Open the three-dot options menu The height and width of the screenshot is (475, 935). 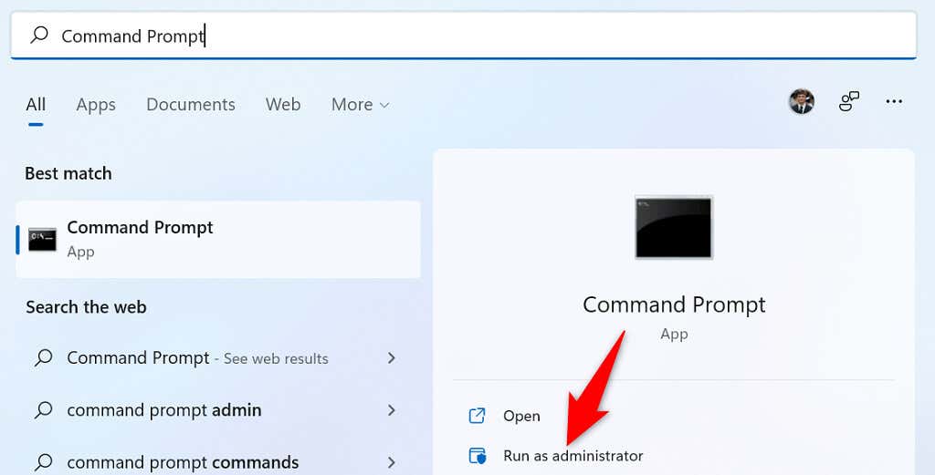pos(894,102)
